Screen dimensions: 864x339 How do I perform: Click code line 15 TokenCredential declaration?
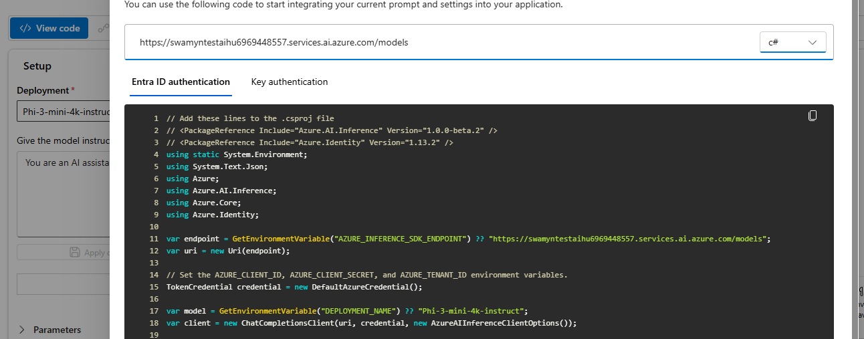pyautogui.click(x=295, y=287)
